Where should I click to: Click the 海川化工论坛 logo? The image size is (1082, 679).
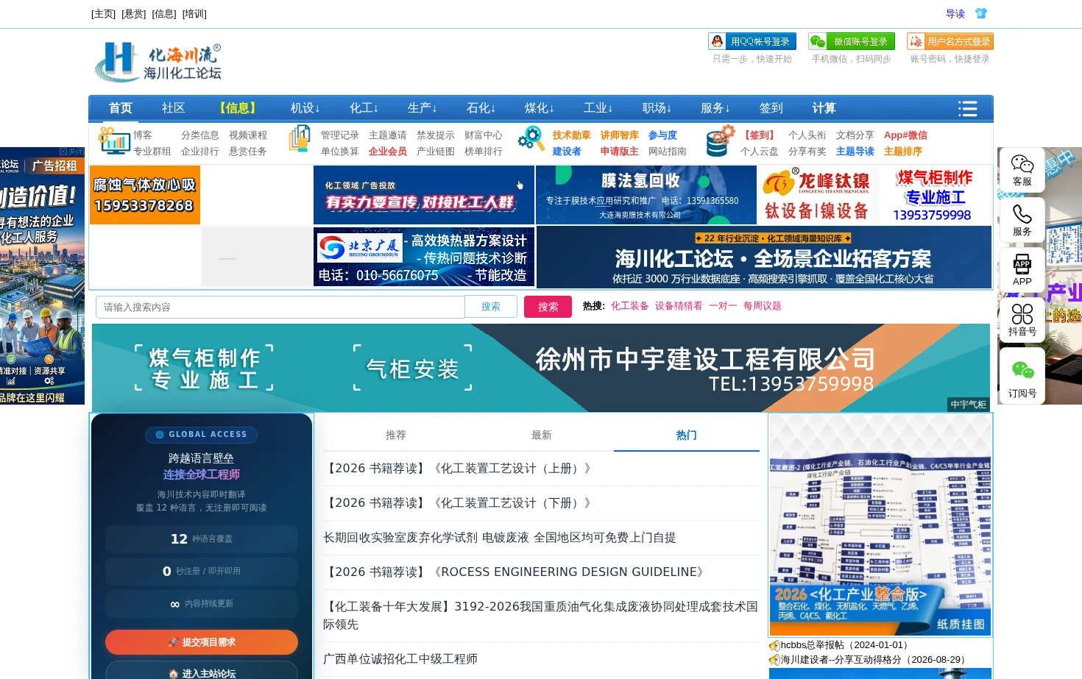click(x=158, y=62)
